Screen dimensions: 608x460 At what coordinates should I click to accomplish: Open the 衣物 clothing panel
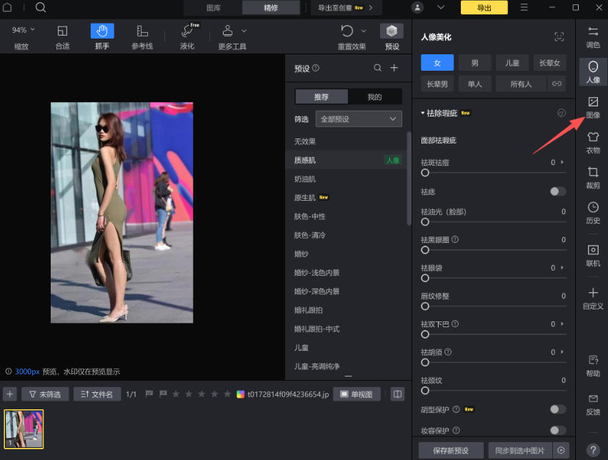click(x=592, y=141)
